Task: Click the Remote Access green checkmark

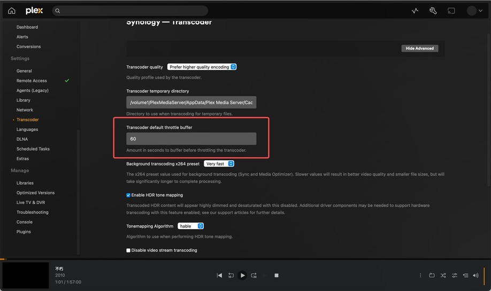Action: [x=67, y=81]
